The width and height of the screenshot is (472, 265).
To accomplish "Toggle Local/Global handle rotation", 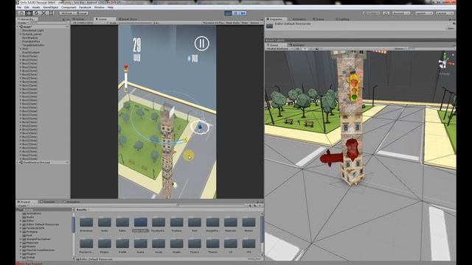I will coord(82,13).
